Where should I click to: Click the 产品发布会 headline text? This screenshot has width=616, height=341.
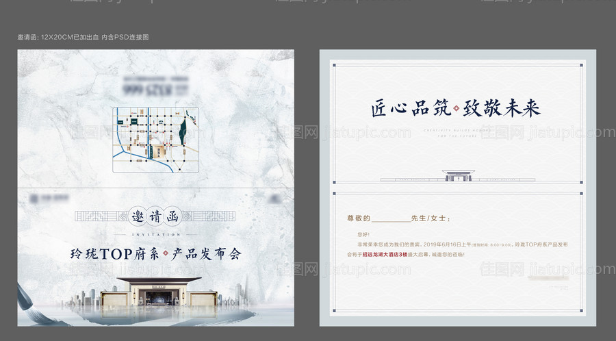(x=206, y=255)
